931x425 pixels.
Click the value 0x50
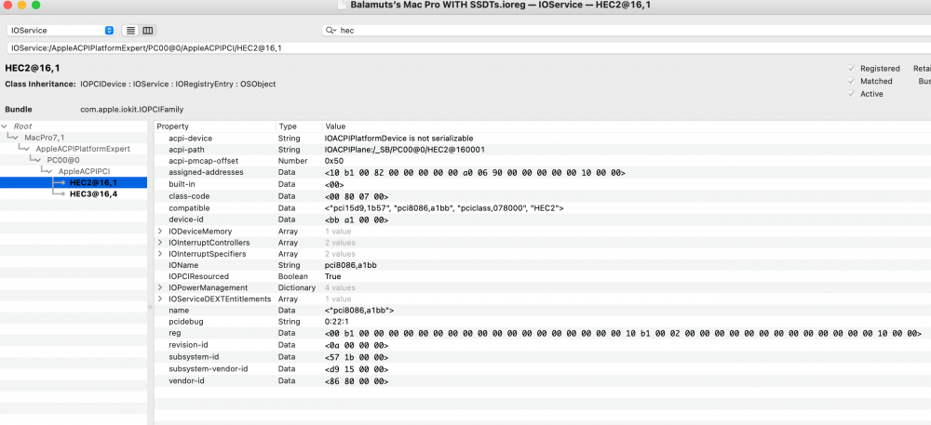pos(334,161)
